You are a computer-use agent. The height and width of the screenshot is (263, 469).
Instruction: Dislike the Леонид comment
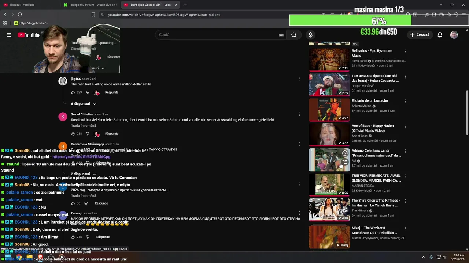pos(88,237)
